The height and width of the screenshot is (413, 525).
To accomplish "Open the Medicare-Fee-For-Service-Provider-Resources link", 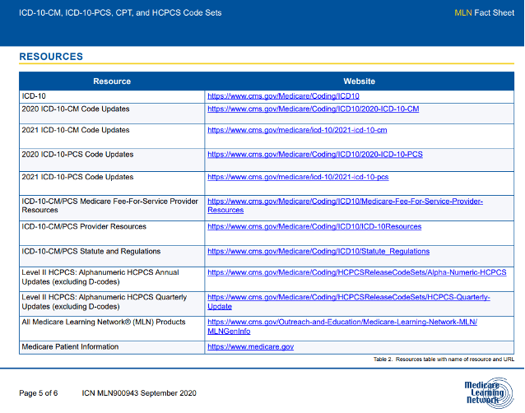I will (x=345, y=202).
